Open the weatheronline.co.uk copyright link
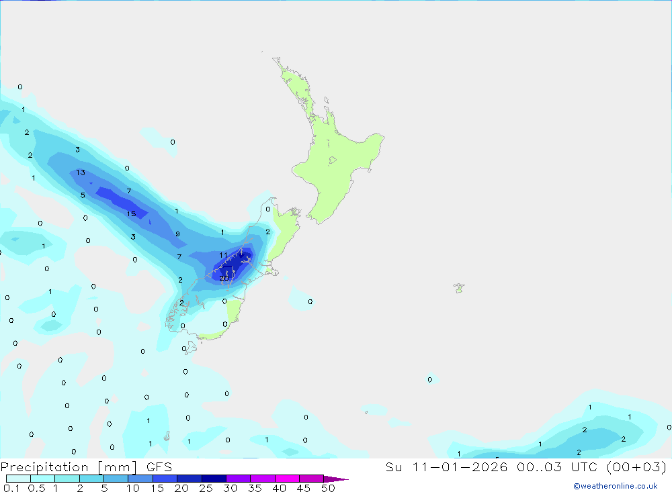The image size is (672, 492). coord(616,486)
